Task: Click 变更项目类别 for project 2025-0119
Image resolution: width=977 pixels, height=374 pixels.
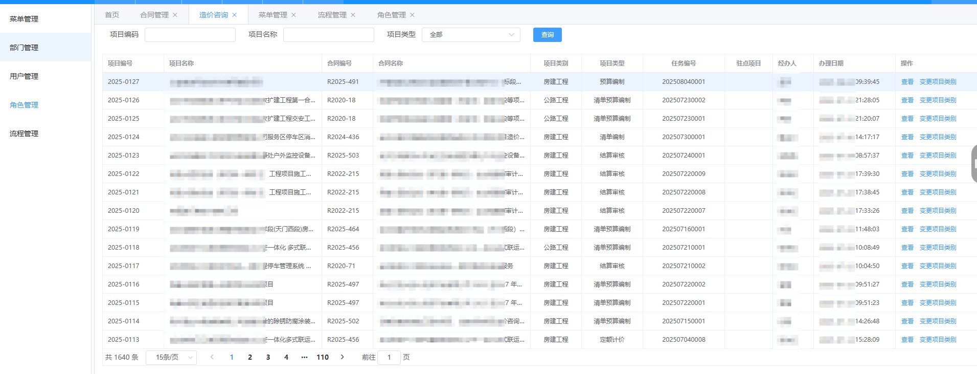Action: 938,229
